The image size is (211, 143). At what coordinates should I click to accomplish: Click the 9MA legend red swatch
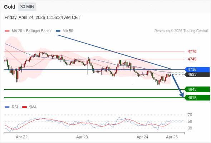(24, 107)
